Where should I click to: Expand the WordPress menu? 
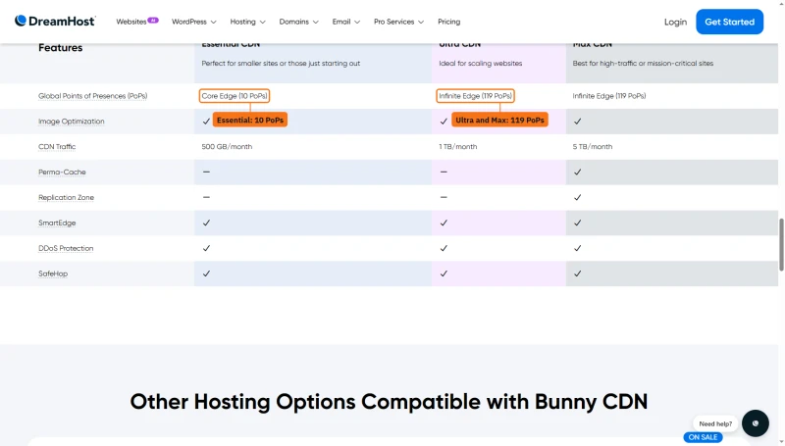click(193, 22)
